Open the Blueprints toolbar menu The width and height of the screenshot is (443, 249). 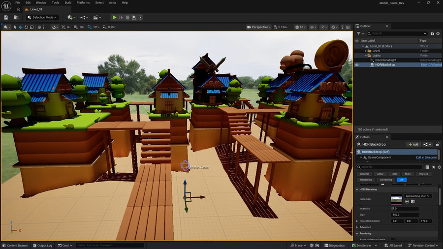[x=84, y=18]
